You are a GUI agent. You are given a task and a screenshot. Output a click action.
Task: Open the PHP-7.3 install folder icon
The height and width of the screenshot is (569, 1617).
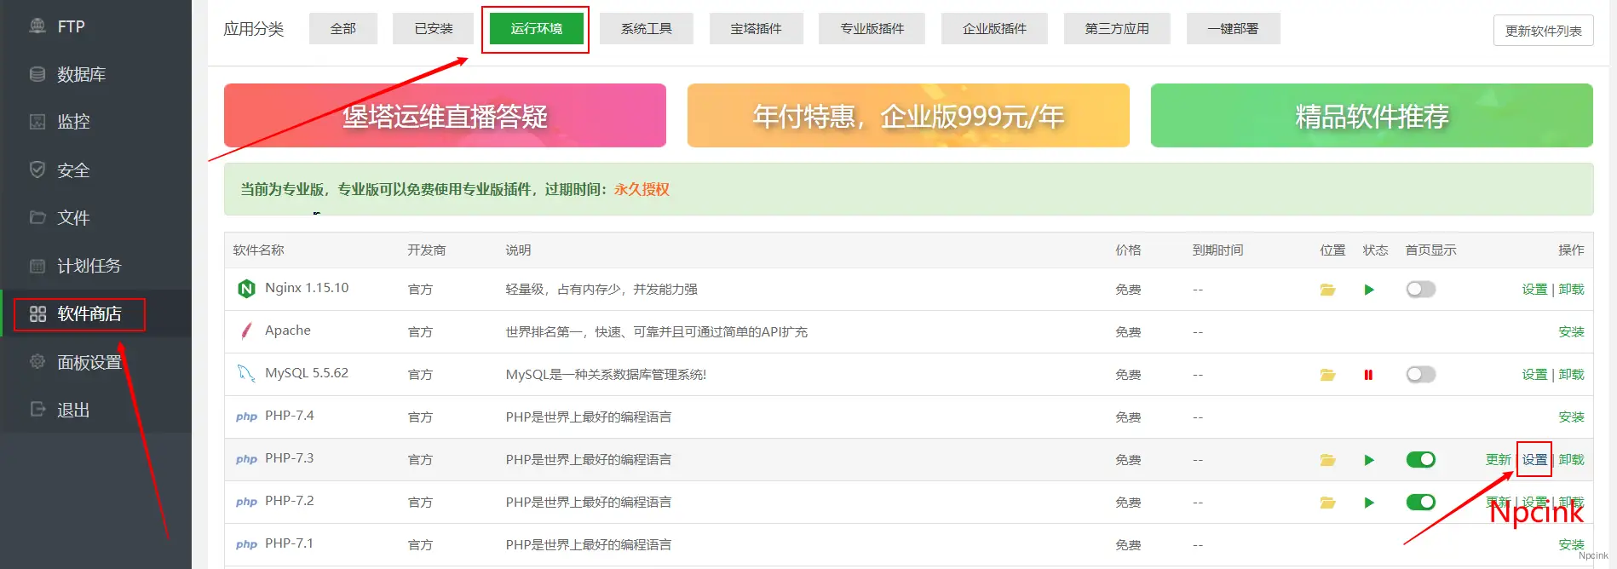(x=1327, y=460)
